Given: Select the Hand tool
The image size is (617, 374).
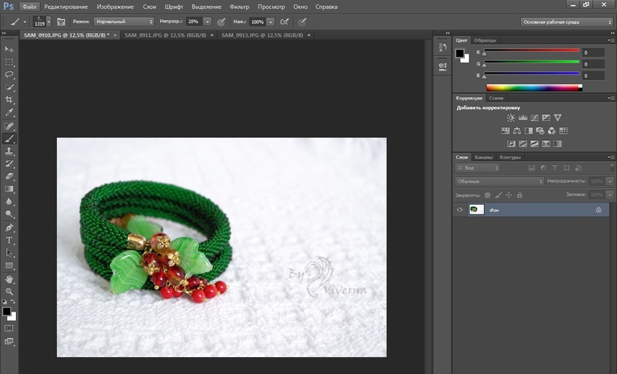Looking at the screenshot, I should pos(10,279).
